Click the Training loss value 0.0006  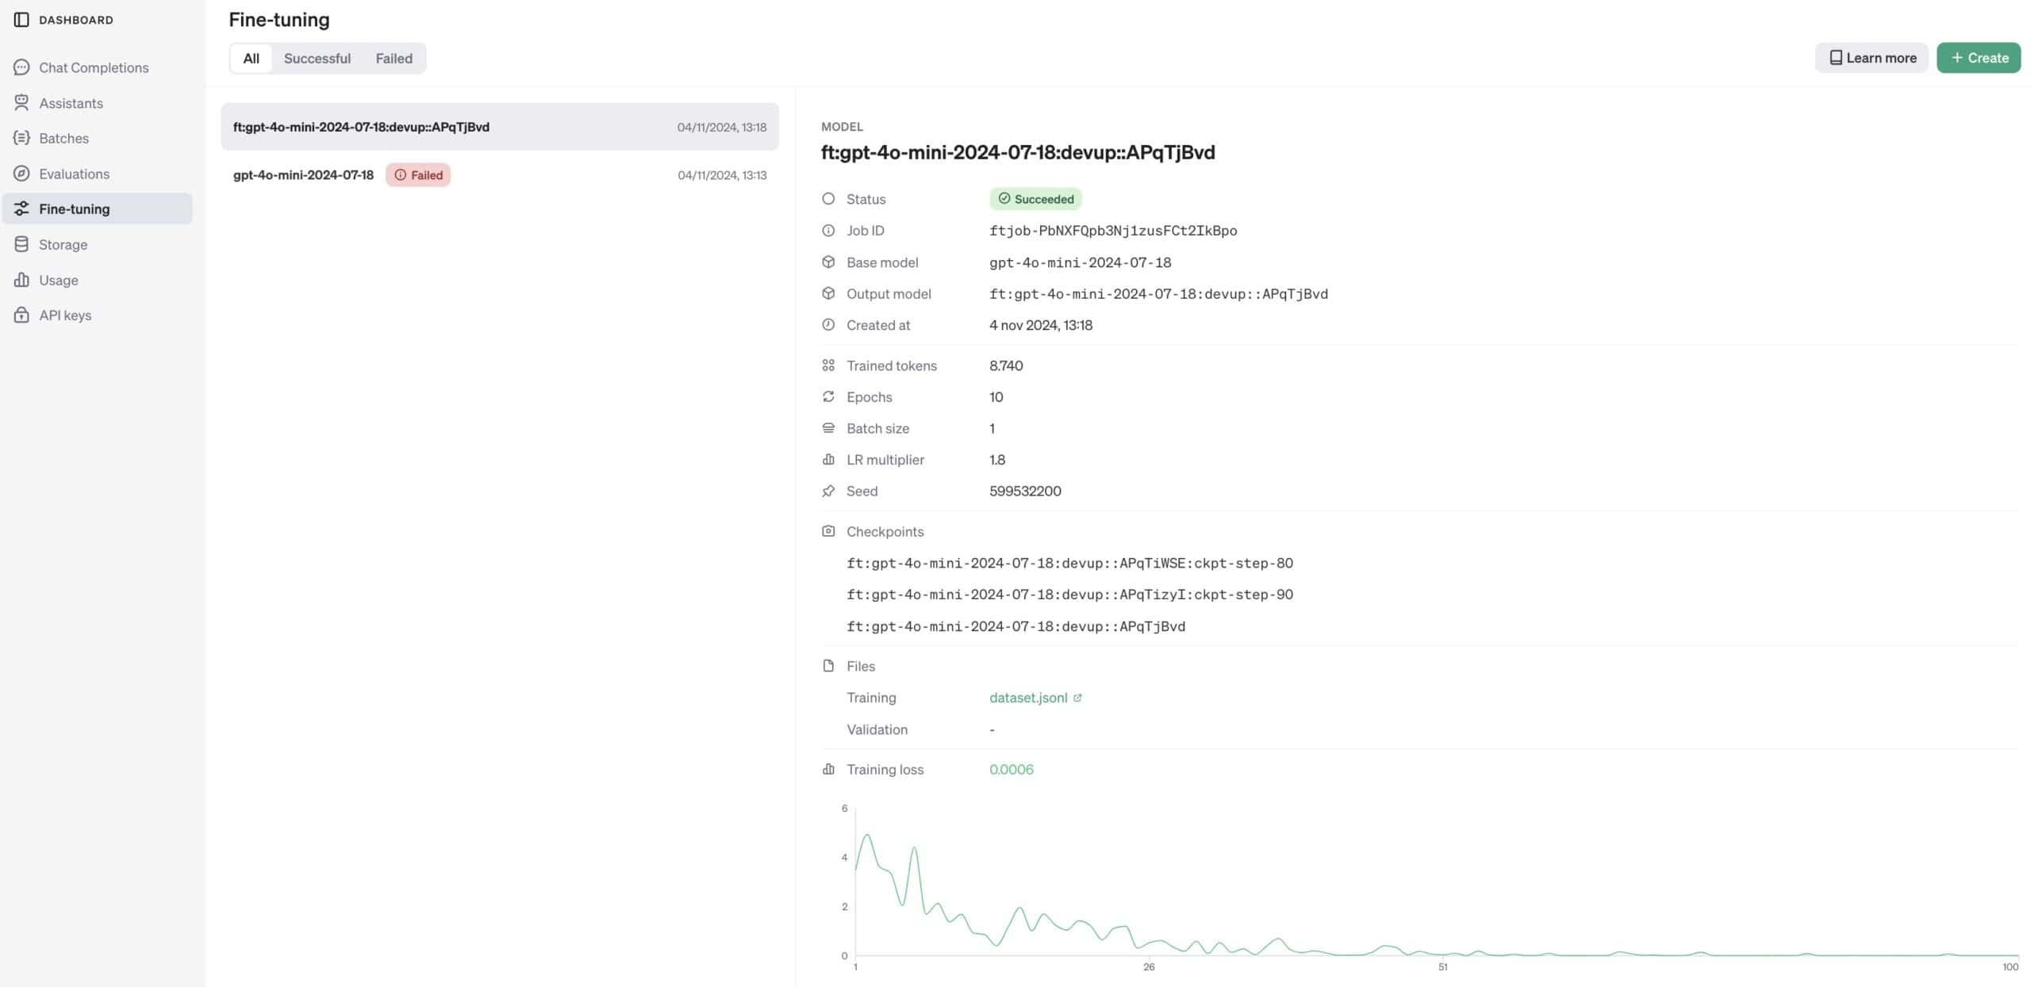(1011, 769)
